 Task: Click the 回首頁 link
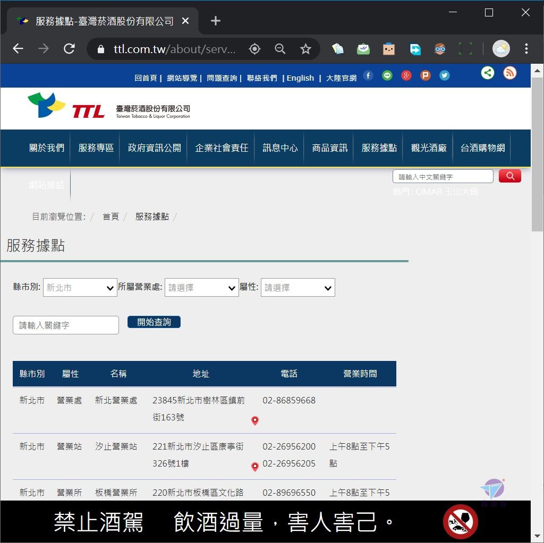[146, 78]
